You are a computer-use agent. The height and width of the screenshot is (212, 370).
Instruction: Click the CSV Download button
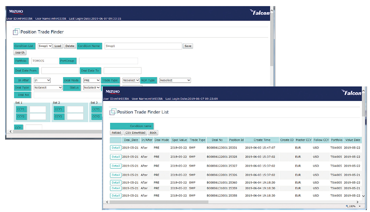(135, 133)
